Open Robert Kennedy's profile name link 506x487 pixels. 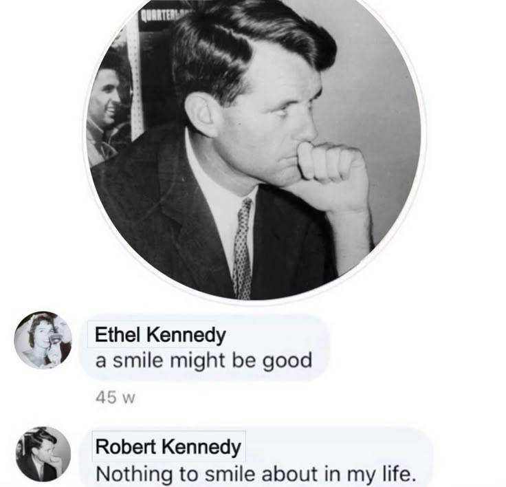click(168, 447)
